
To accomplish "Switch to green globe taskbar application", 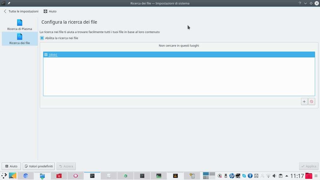I will (x=125, y=176).
